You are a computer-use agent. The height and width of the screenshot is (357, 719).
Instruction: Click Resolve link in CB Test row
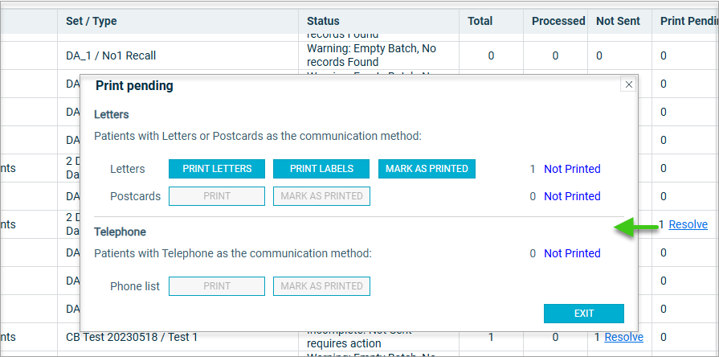(x=623, y=337)
